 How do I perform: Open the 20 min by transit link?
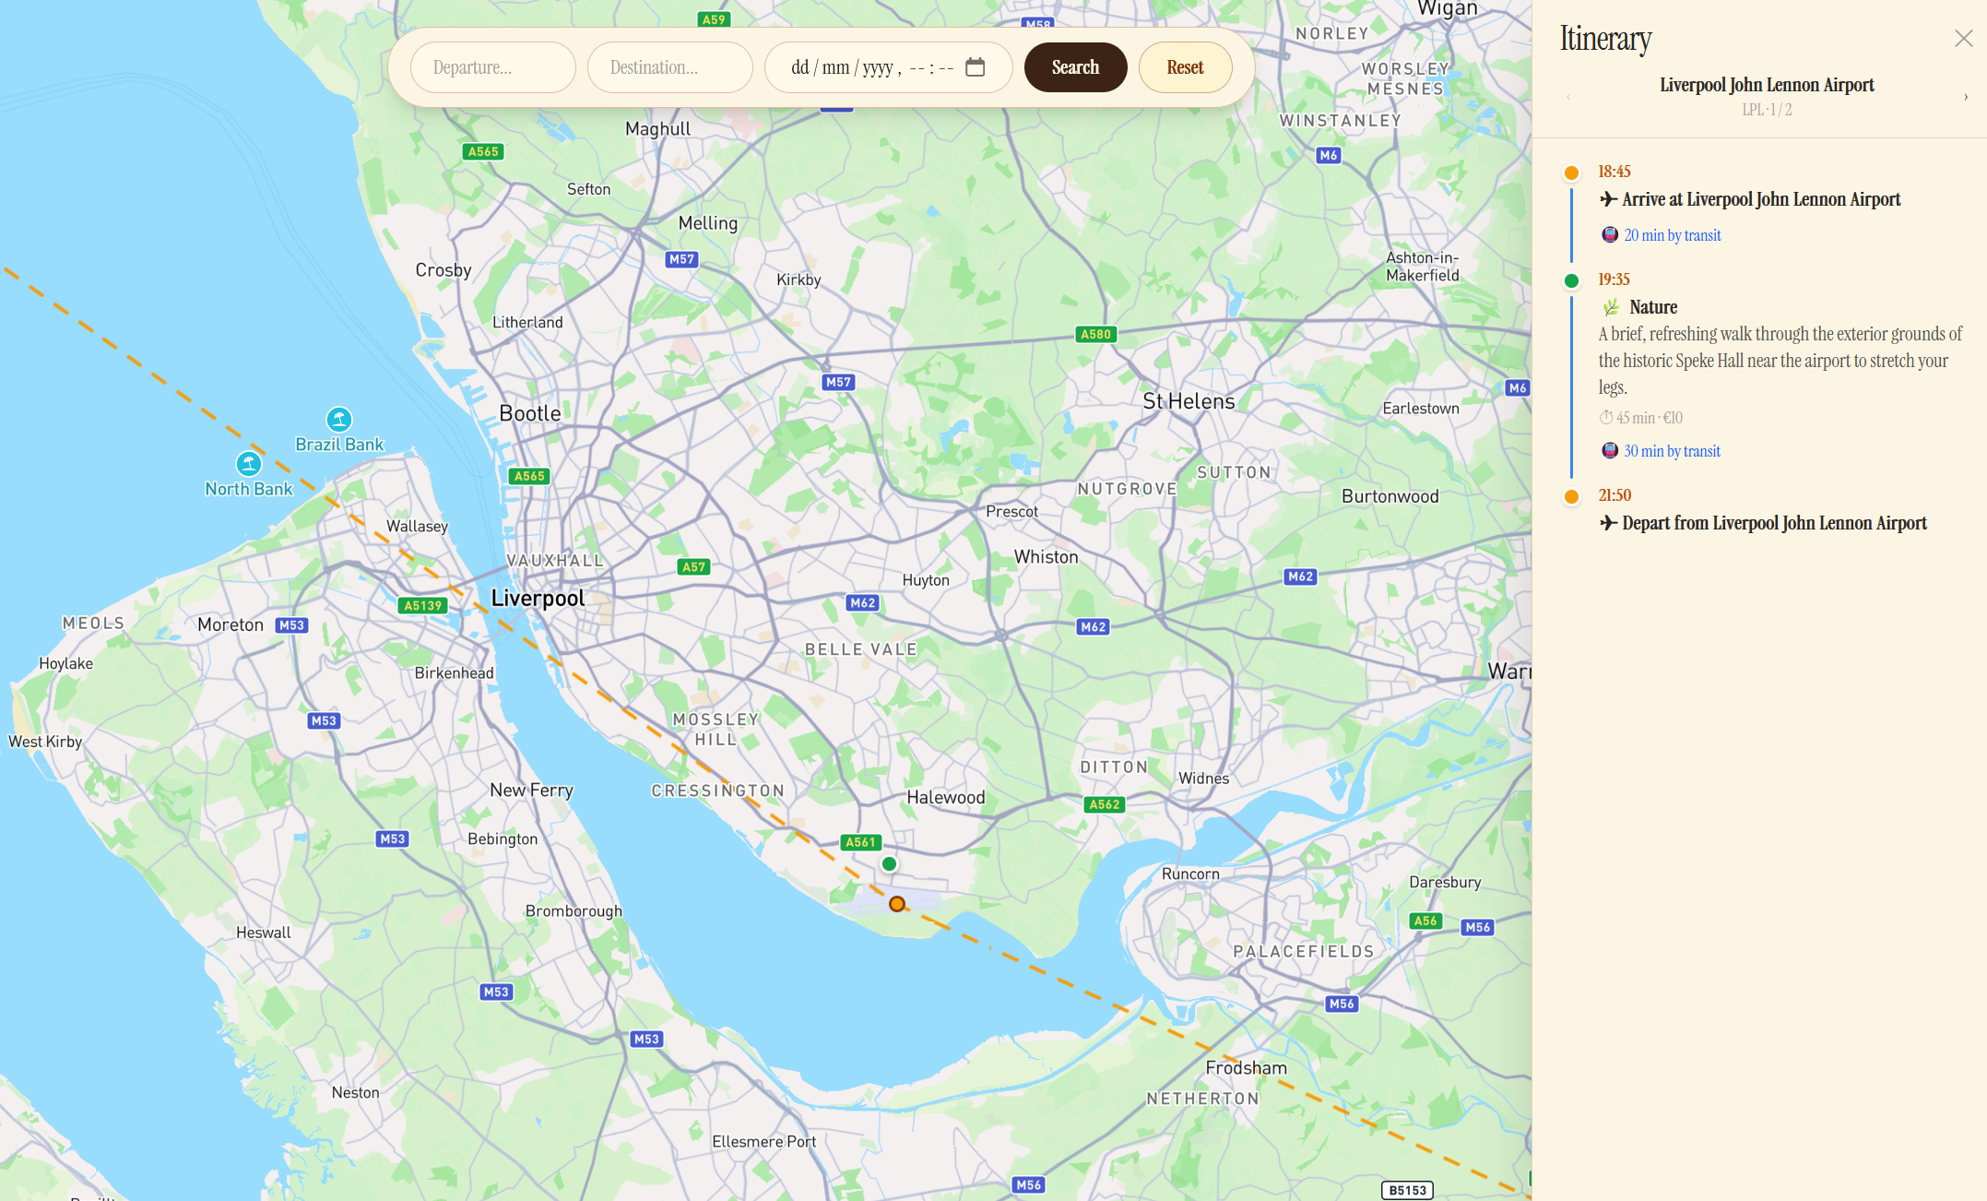(x=1672, y=235)
